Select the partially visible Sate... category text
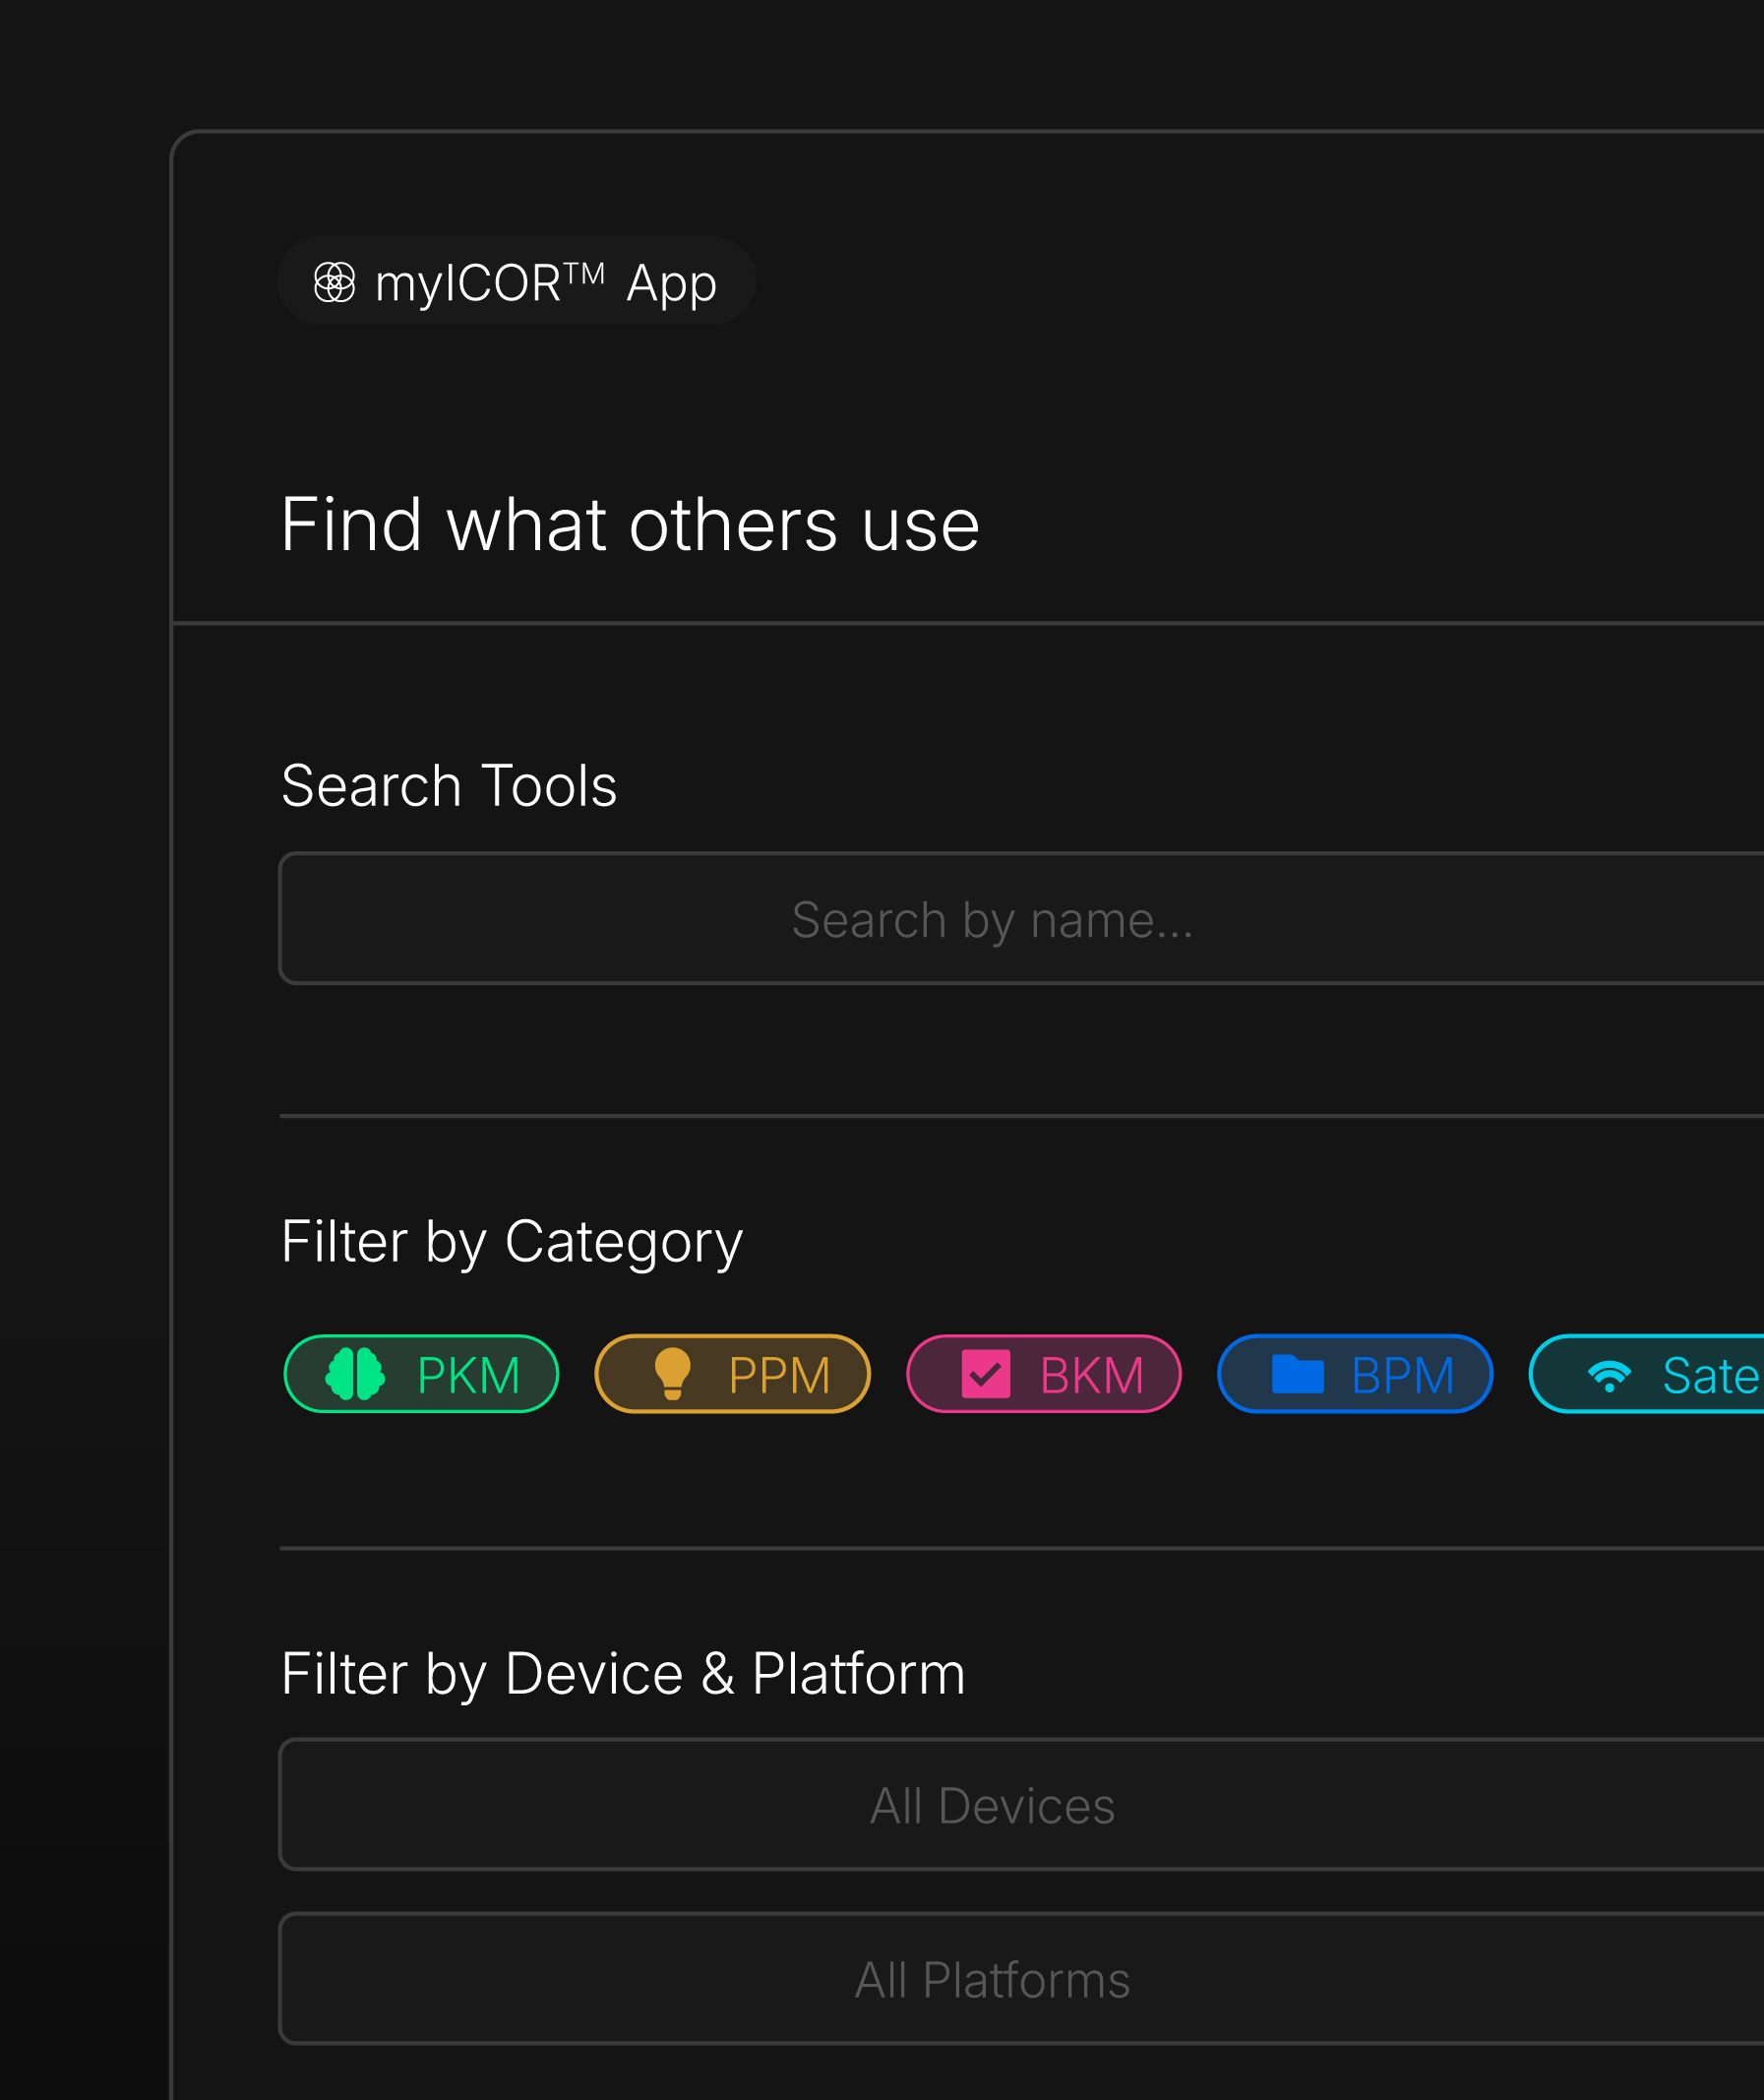 pos(1709,1376)
